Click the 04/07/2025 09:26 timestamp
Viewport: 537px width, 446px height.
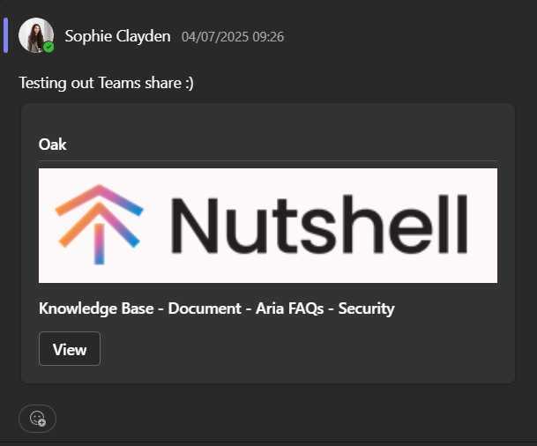tap(233, 37)
